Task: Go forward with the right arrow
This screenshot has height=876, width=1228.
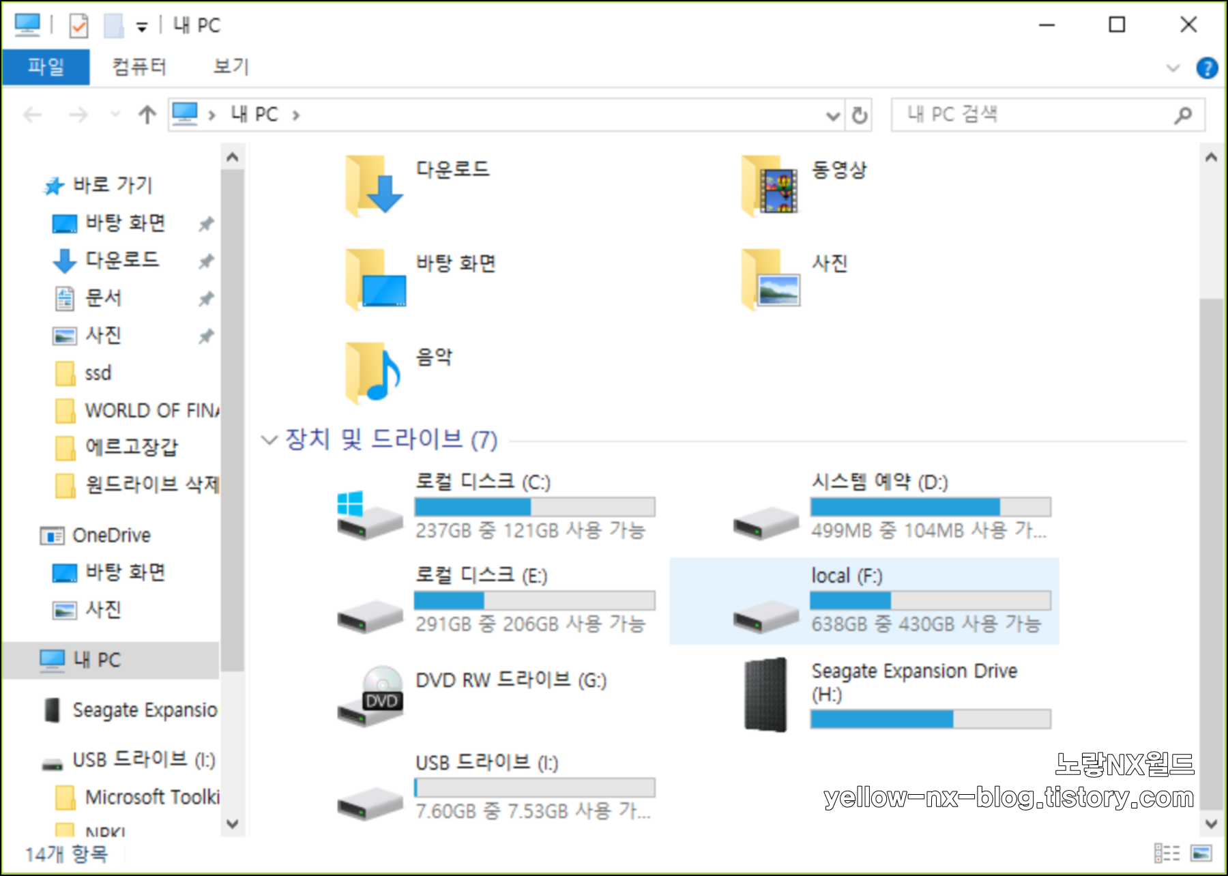Action: click(x=78, y=115)
